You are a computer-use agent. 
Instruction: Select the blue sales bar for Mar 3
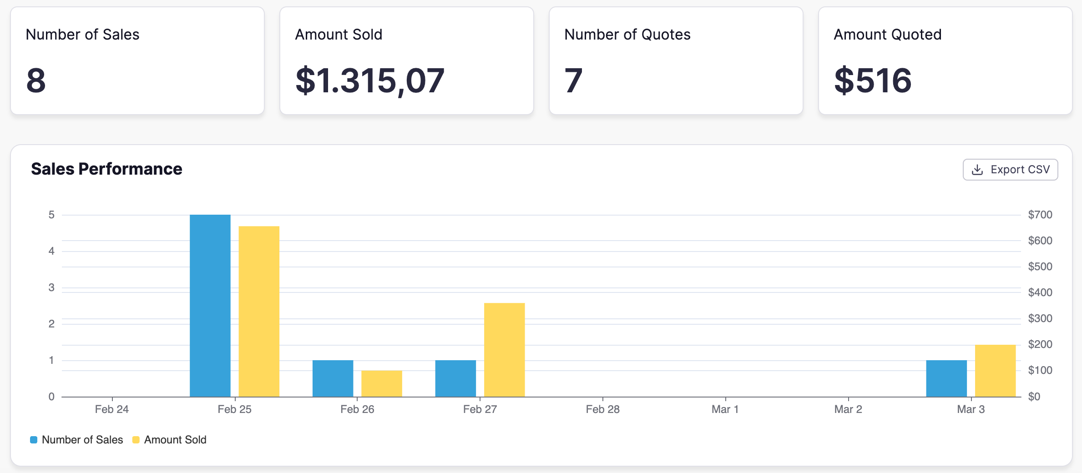click(x=946, y=378)
